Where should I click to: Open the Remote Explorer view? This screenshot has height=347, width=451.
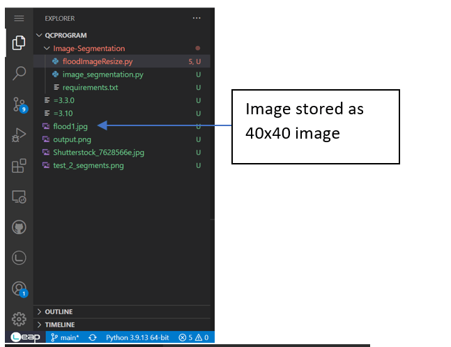tap(19, 197)
